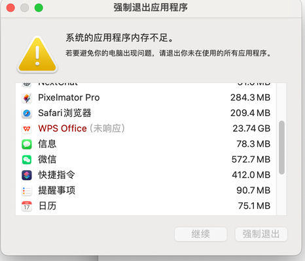Click the Shortcuts (快捷指令) icon
This screenshot has height=261, width=305.
(27, 175)
